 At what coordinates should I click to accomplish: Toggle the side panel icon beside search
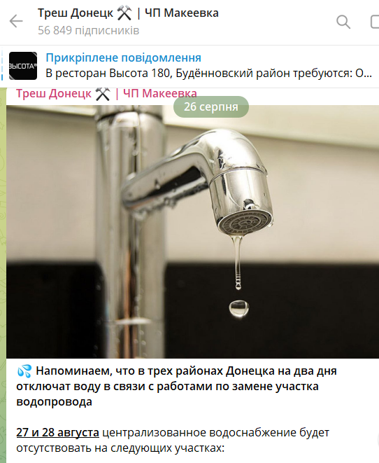click(375, 22)
